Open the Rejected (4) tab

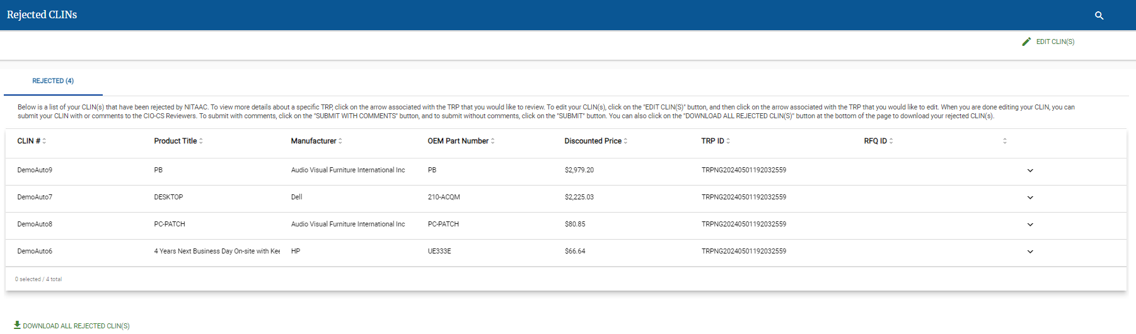pos(53,81)
